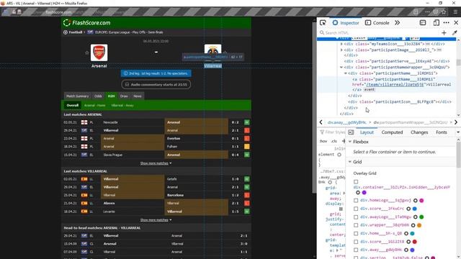Toggle the .cls class panel

tap(334, 141)
